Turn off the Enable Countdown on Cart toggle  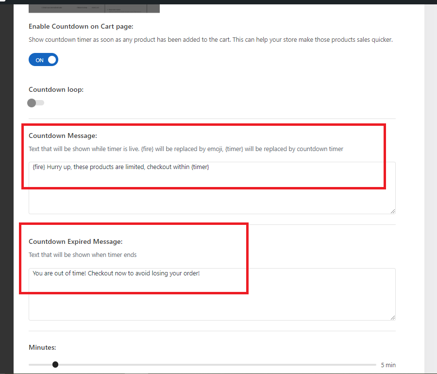pos(43,60)
